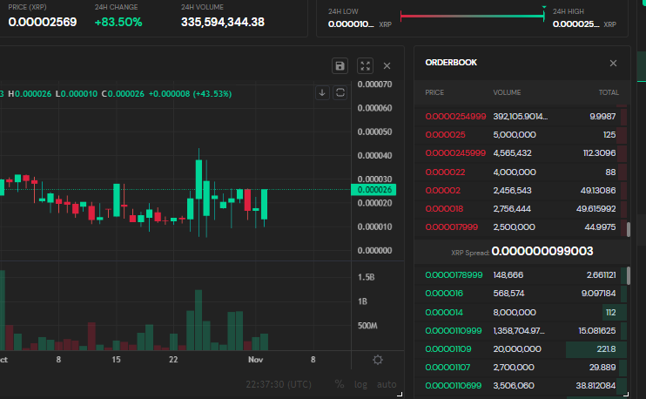Close the chart panel

click(x=387, y=66)
